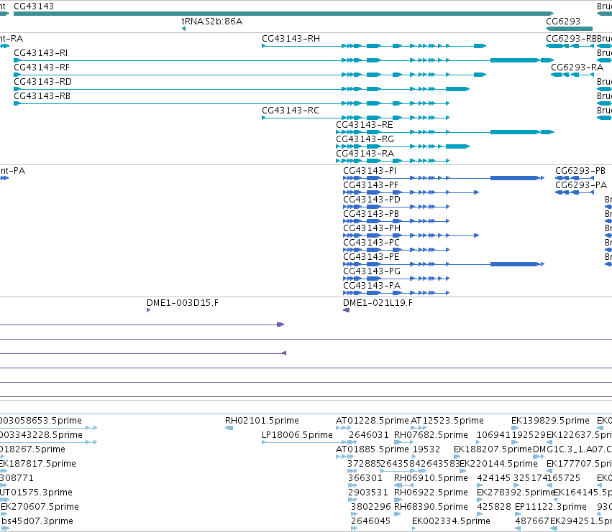Select transcript label CG43143-RE
The height and width of the screenshot is (532, 612).
tap(365, 125)
